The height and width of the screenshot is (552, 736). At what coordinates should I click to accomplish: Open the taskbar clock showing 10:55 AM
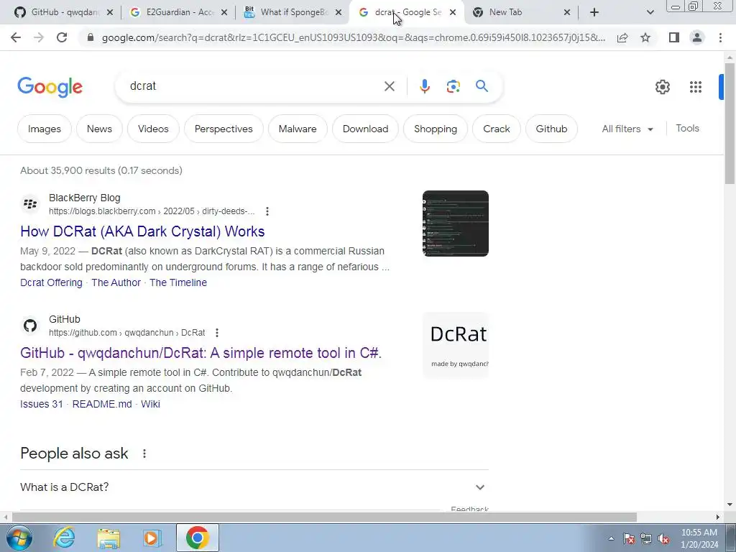(x=699, y=538)
